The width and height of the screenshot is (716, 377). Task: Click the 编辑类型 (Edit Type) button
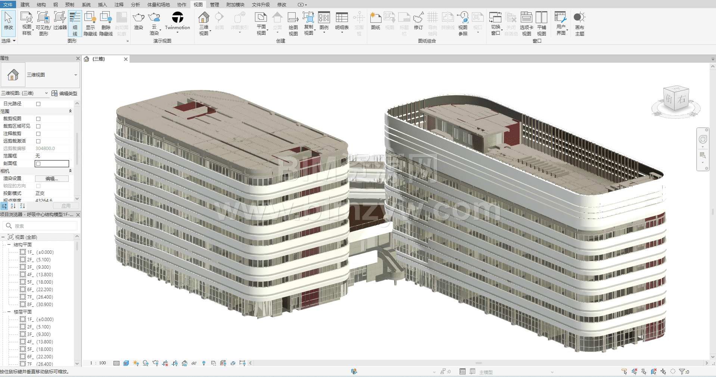click(x=65, y=93)
